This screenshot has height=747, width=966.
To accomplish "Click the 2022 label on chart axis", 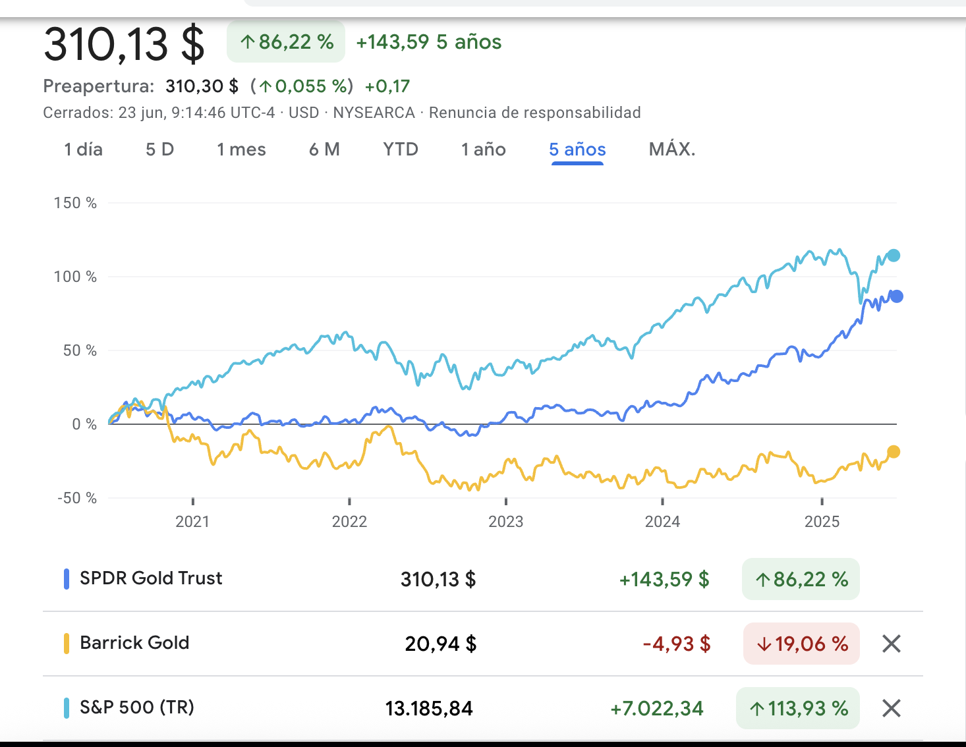I will click(349, 522).
